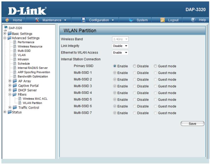Open the Link Integrity dropdown

pyautogui.click(x=120, y=46)
